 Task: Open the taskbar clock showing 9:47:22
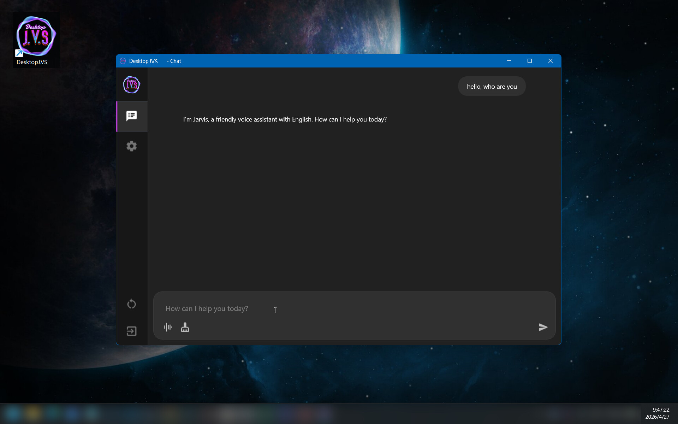coord(658,413)
